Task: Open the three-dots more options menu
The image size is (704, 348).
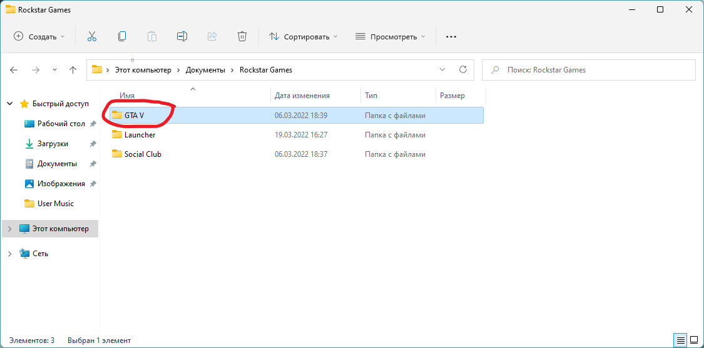Action: (x=451, y=37)
